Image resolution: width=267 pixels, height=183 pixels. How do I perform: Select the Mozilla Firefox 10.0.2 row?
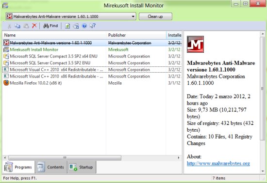tap(92, 83)
